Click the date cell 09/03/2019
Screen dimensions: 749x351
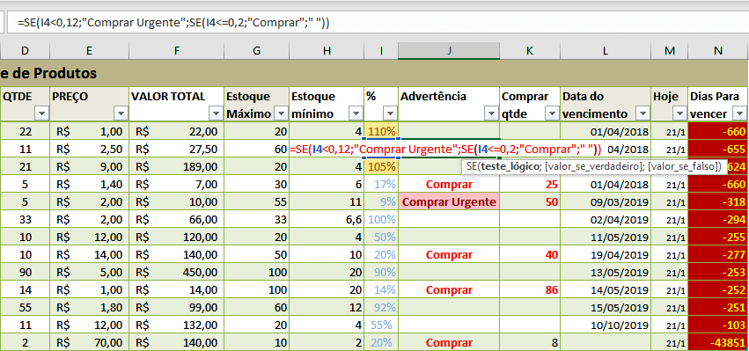point(606,202)
